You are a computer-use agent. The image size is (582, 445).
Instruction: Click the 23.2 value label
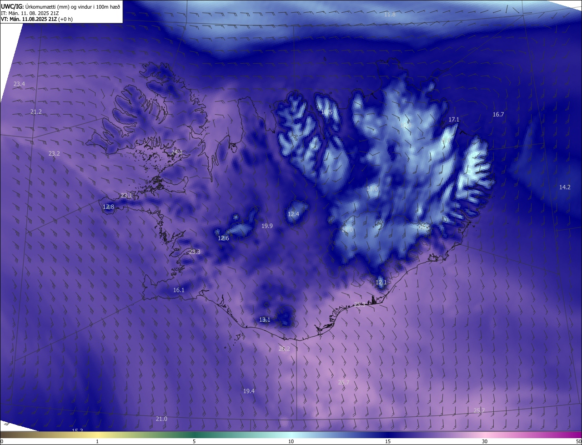54,153
